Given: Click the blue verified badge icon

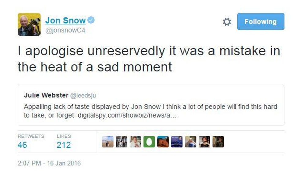Looking at the screenshot, I should click(x=91, y=20).
